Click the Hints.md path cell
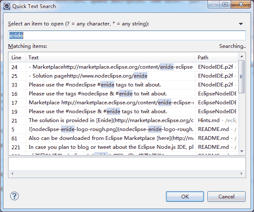 click(x=217, y=120)
